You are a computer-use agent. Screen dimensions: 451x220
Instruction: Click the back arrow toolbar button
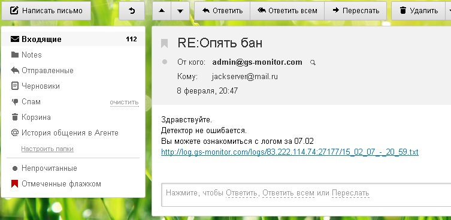132,11
